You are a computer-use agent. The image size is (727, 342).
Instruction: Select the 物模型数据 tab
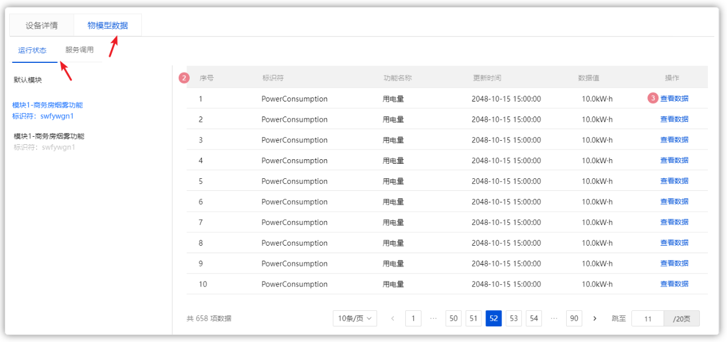[108, 25]
